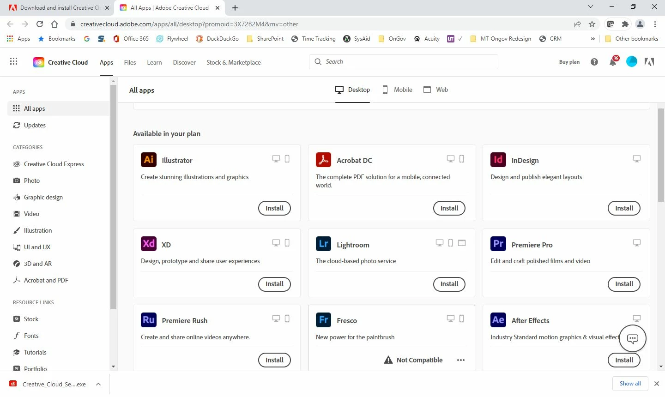This screenshot has height=397, width=665.
Task: Switch to the Mobile tab
Action: tap(397, 90)
